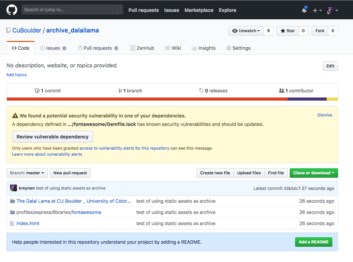353x262 pixels.
Task: Select the Code tab
Action: tap(21, 48)
